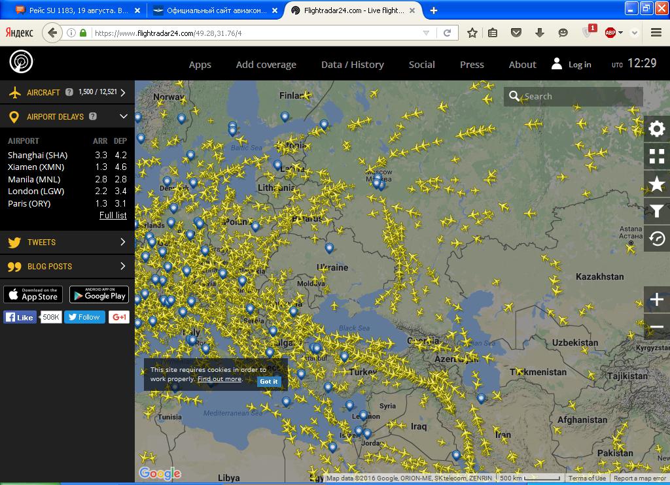Open the browser bookmarks list icon
670x485 pixels.
pyautogui.click(x=493, y=33)
